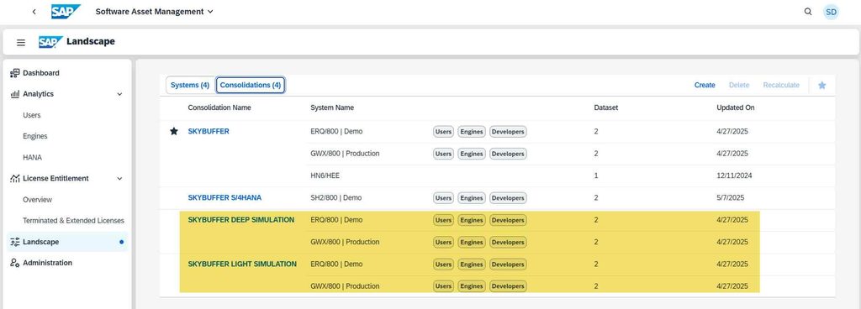The height and width of the screenshot is (309, 861).
Task: Click the Landscape page title
Action: click(x=91, y=42)
